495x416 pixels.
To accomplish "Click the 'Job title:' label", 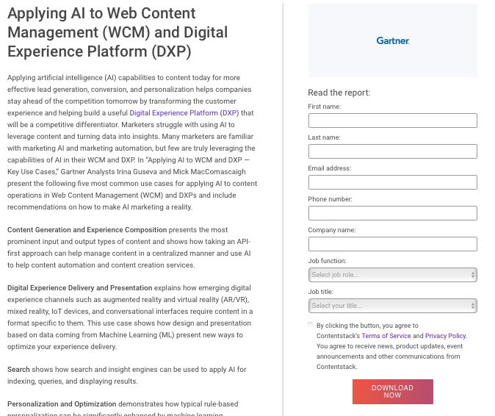I will click(321, 292).
